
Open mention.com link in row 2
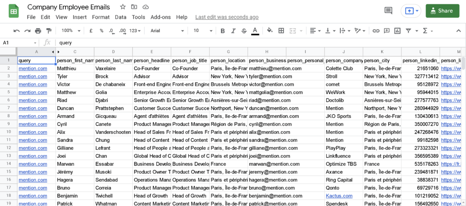pyautogui.click(x=33, y=69)
